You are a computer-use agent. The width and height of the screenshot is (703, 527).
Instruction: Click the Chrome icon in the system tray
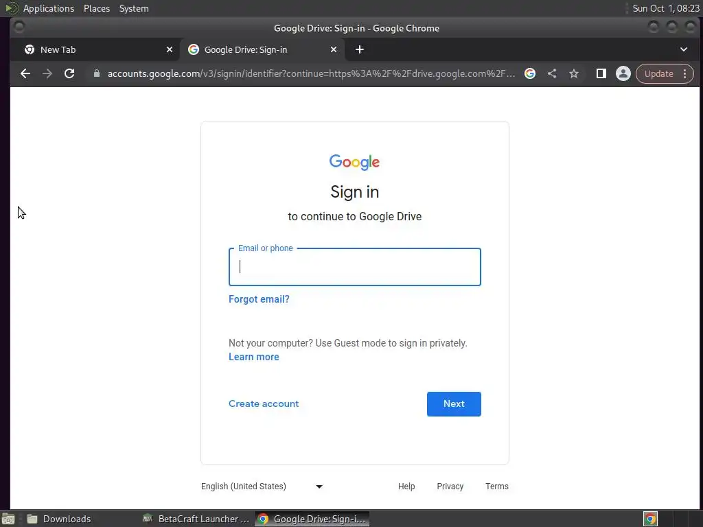pyautogui.click(x=651, y=519)
